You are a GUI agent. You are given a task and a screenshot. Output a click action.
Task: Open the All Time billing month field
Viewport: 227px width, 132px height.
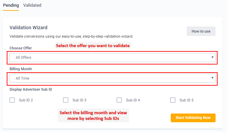pos(112,78)
